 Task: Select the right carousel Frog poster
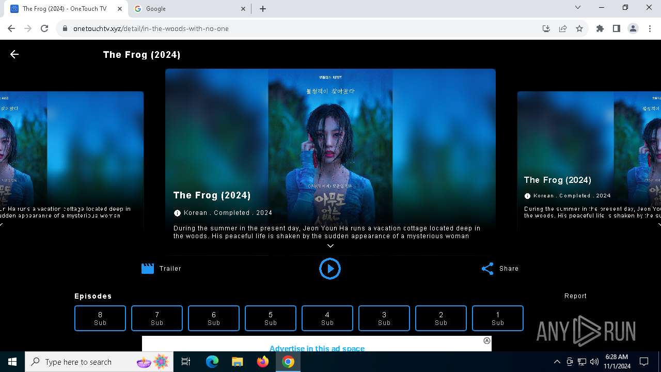click(589, 160)
